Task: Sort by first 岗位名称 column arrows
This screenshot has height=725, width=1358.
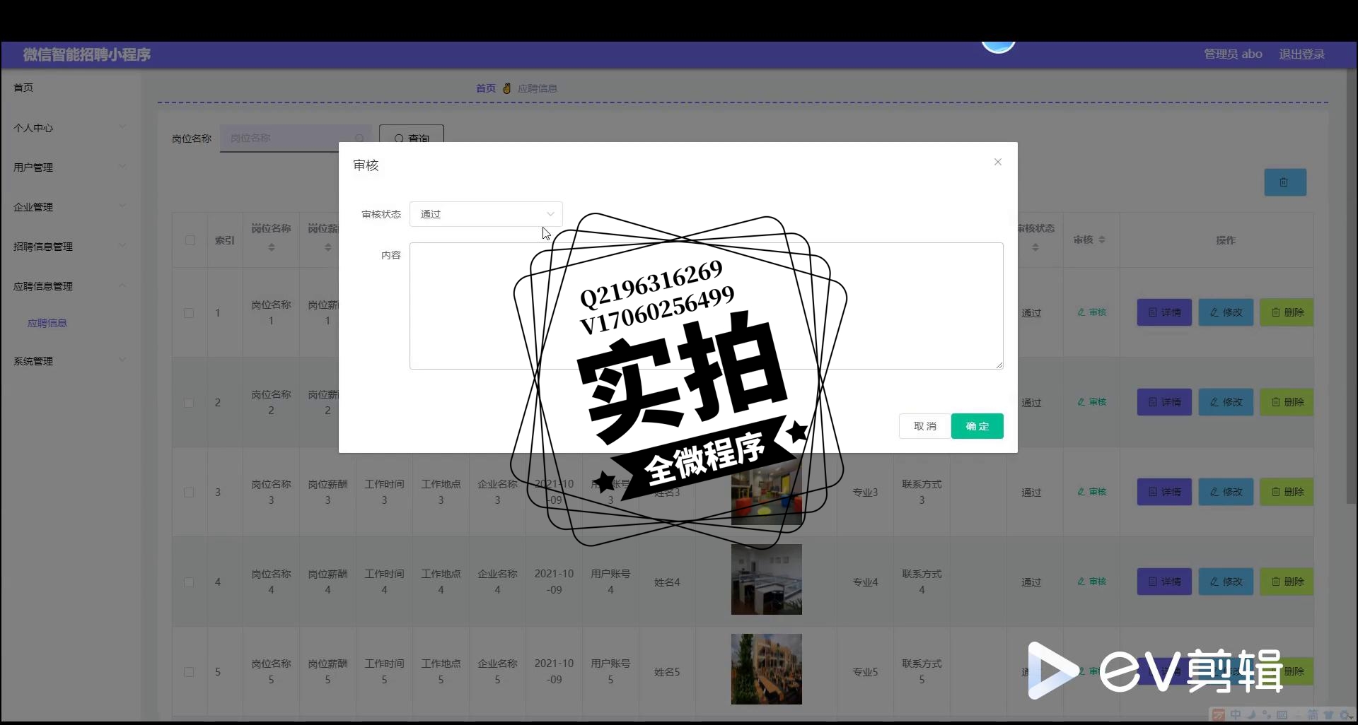Action: [271, 248]
